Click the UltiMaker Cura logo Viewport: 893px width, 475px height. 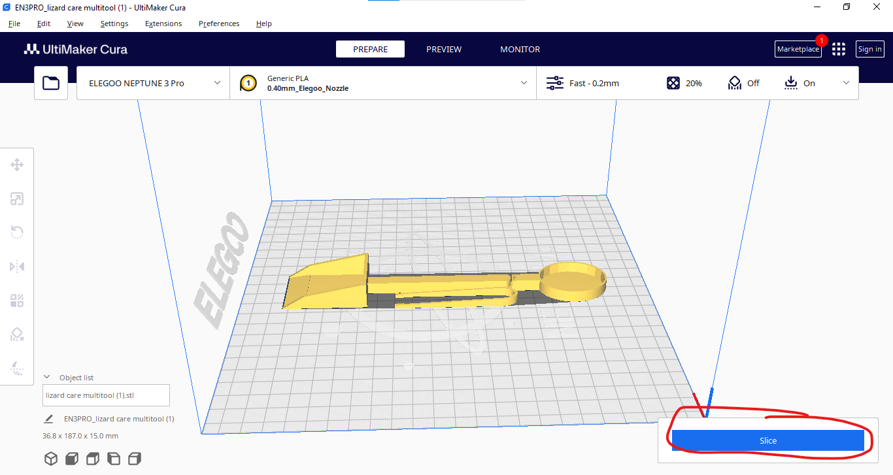tap(76, 49)
